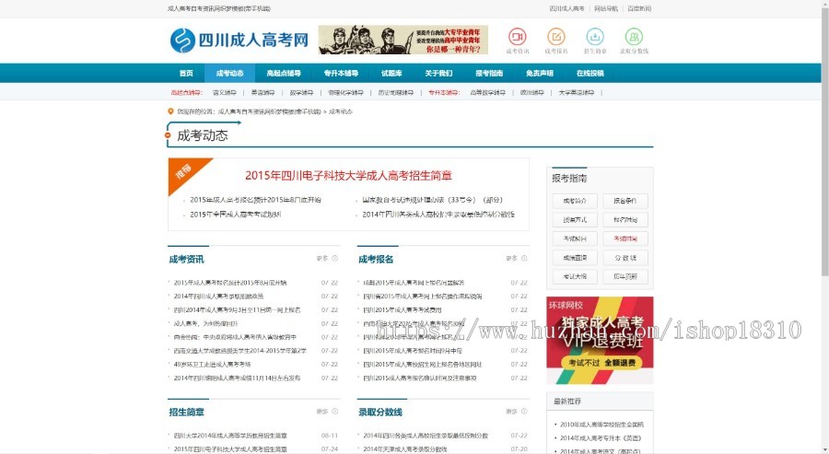Viewport: 829px width, 454px height.
Task: Click the 更多 arrow icon beside 成考资讯
Action: (x=334, y=259)
